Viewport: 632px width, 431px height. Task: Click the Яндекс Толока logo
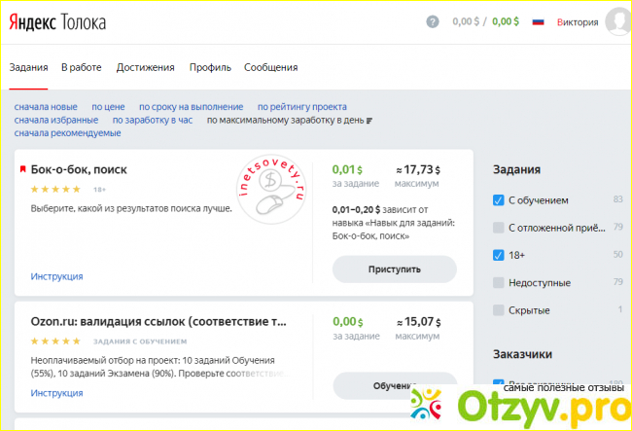(x=57, y=21)
